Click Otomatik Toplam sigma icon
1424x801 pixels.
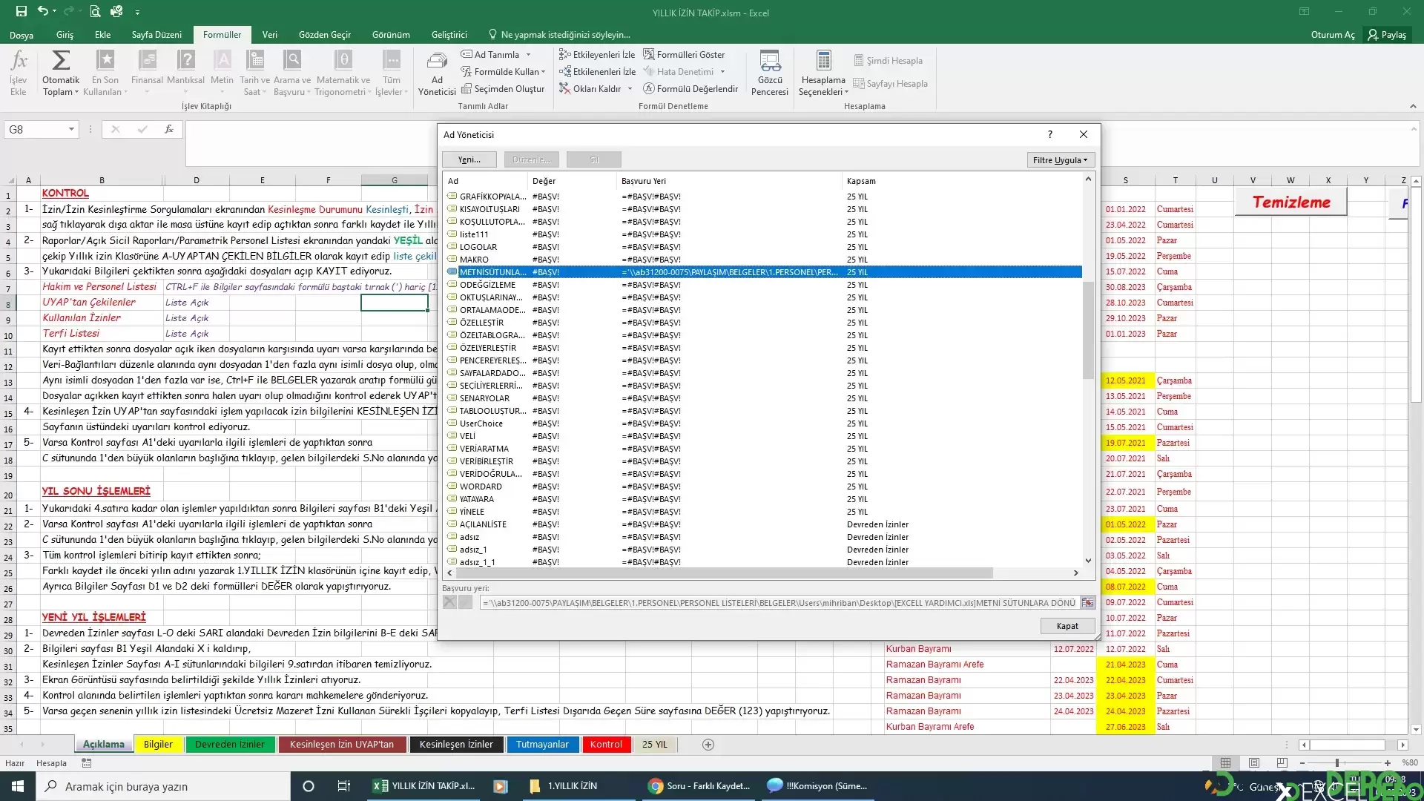pyautogui.click(x=61, y=61)
